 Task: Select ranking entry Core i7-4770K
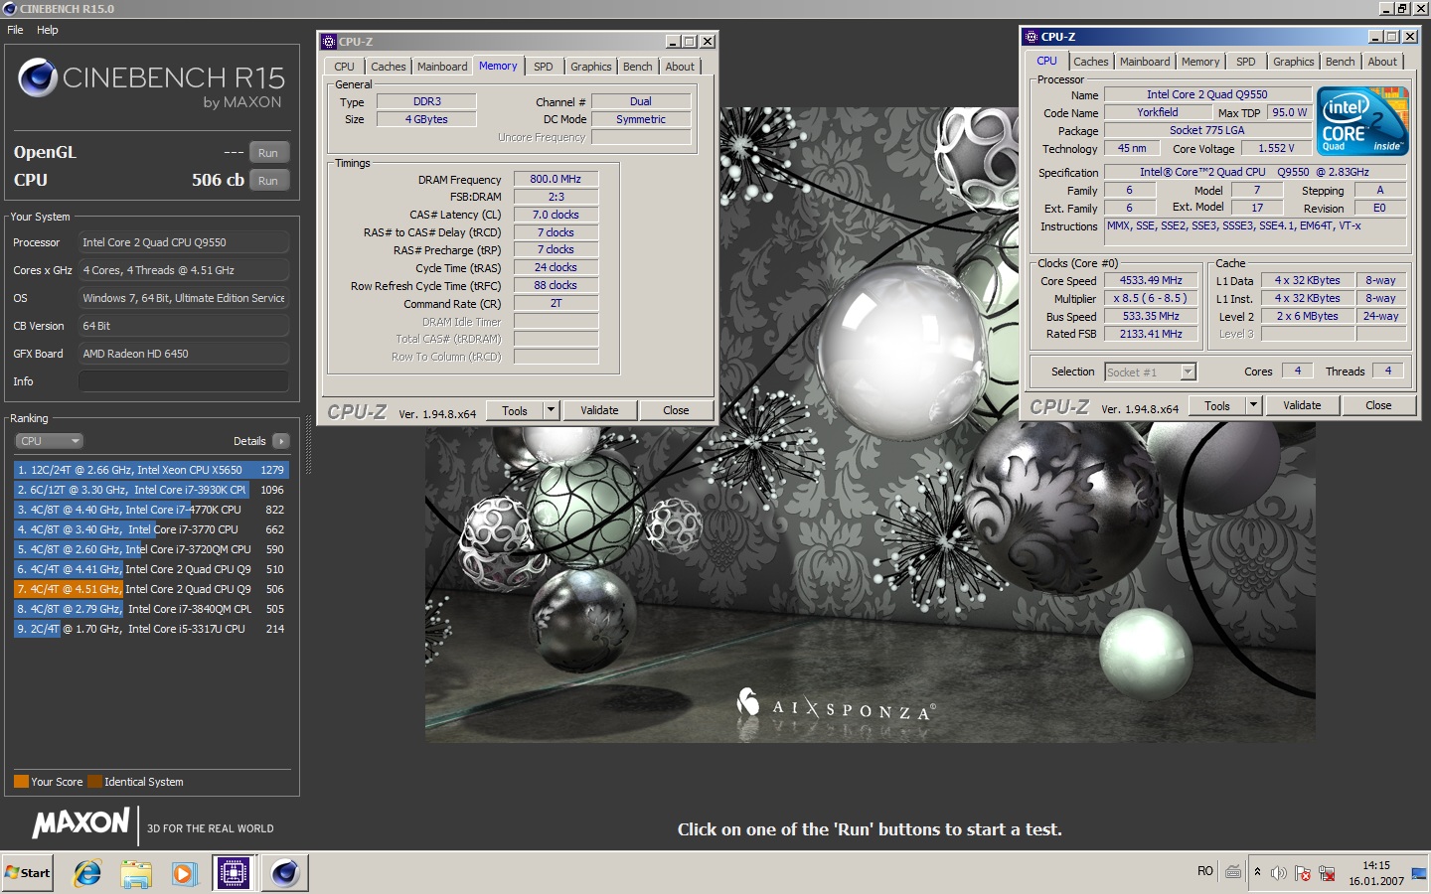point(151,510)
